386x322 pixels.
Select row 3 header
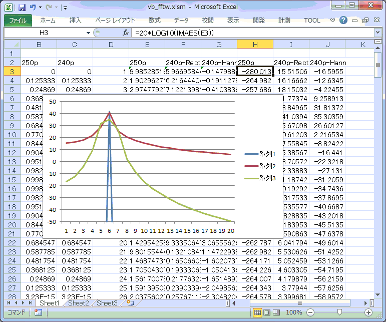tap(13, 72)
